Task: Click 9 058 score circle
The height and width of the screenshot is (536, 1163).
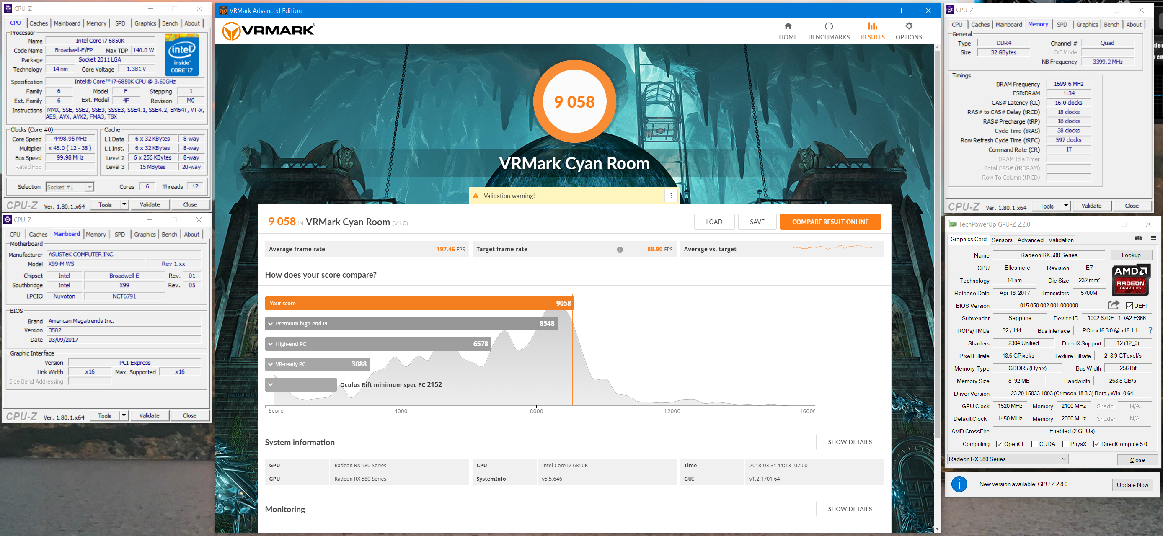Action: tap(574, 102)
